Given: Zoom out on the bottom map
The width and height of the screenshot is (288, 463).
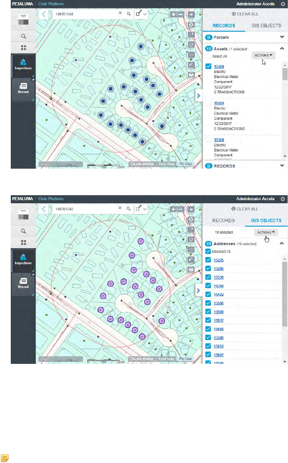Looking at the screenshot, I should pyautogui.click(x=180, y=209).
